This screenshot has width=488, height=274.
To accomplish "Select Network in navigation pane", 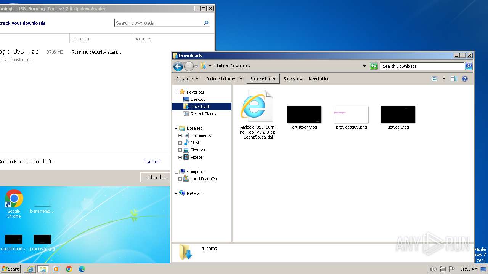I will (x=194, y=193).
